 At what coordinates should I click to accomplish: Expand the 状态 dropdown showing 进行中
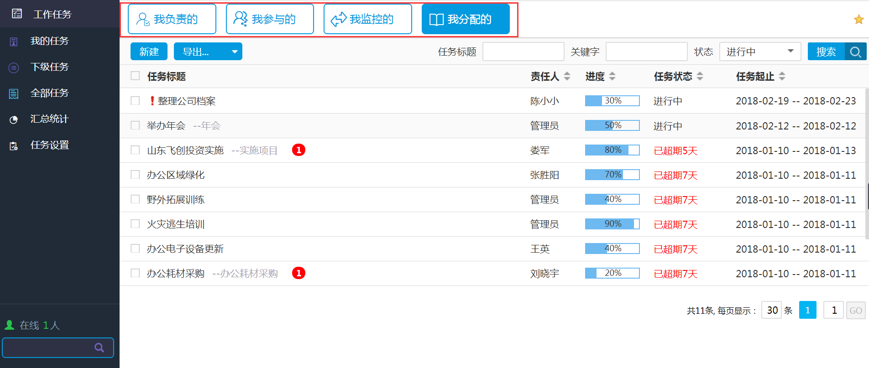790,52
